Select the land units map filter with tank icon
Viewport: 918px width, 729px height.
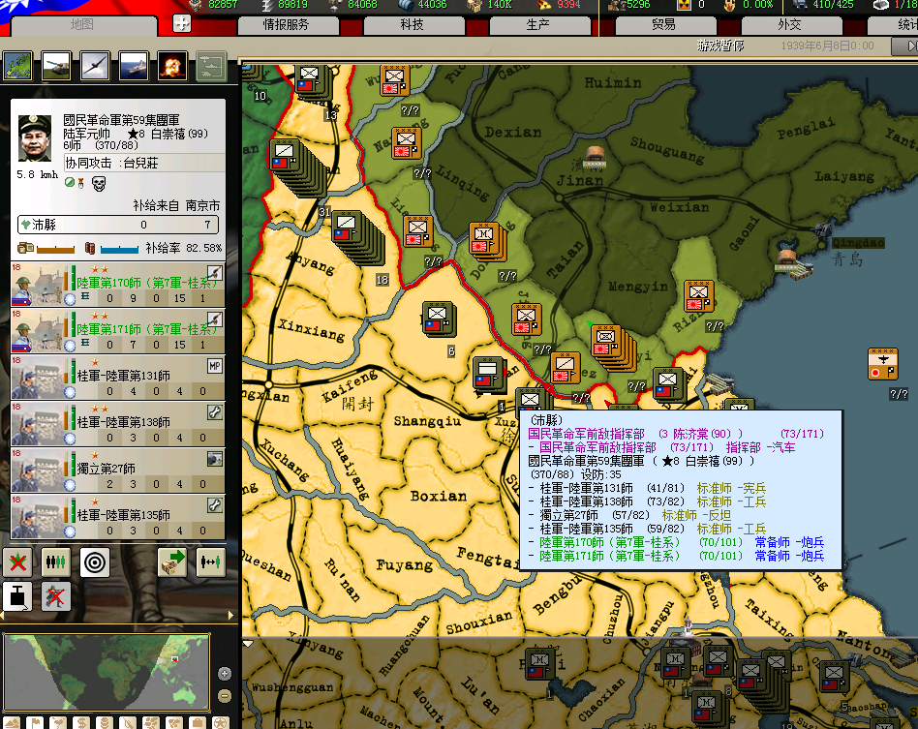pyautogui.click(x=56, y=66)
